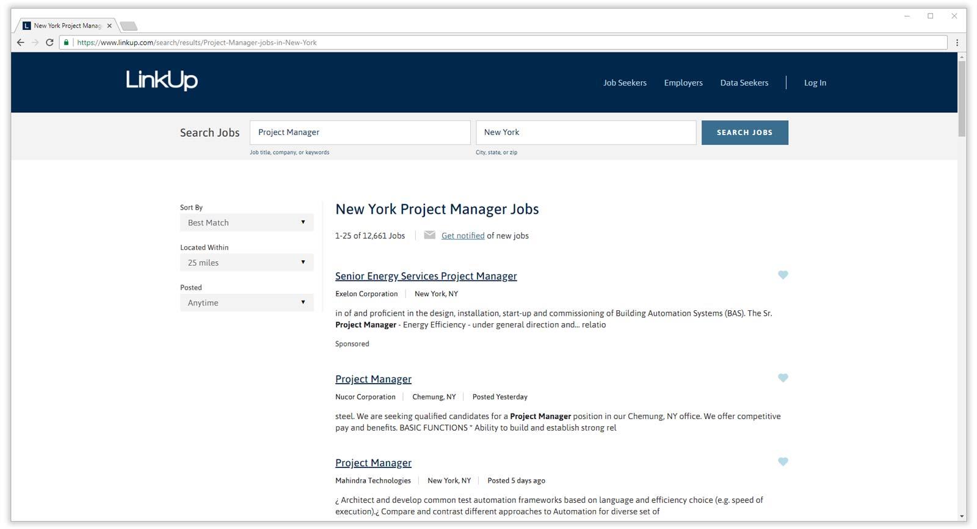Click 'Nucor Corporation' company name
977x529 pixels.
pyautogui.click(x=365, y=397)
